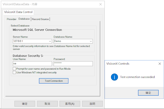Image resolution: width=164 pixels, height=109 pixels.
Task: Click the 說明 help button
Action: pos(92,104)
